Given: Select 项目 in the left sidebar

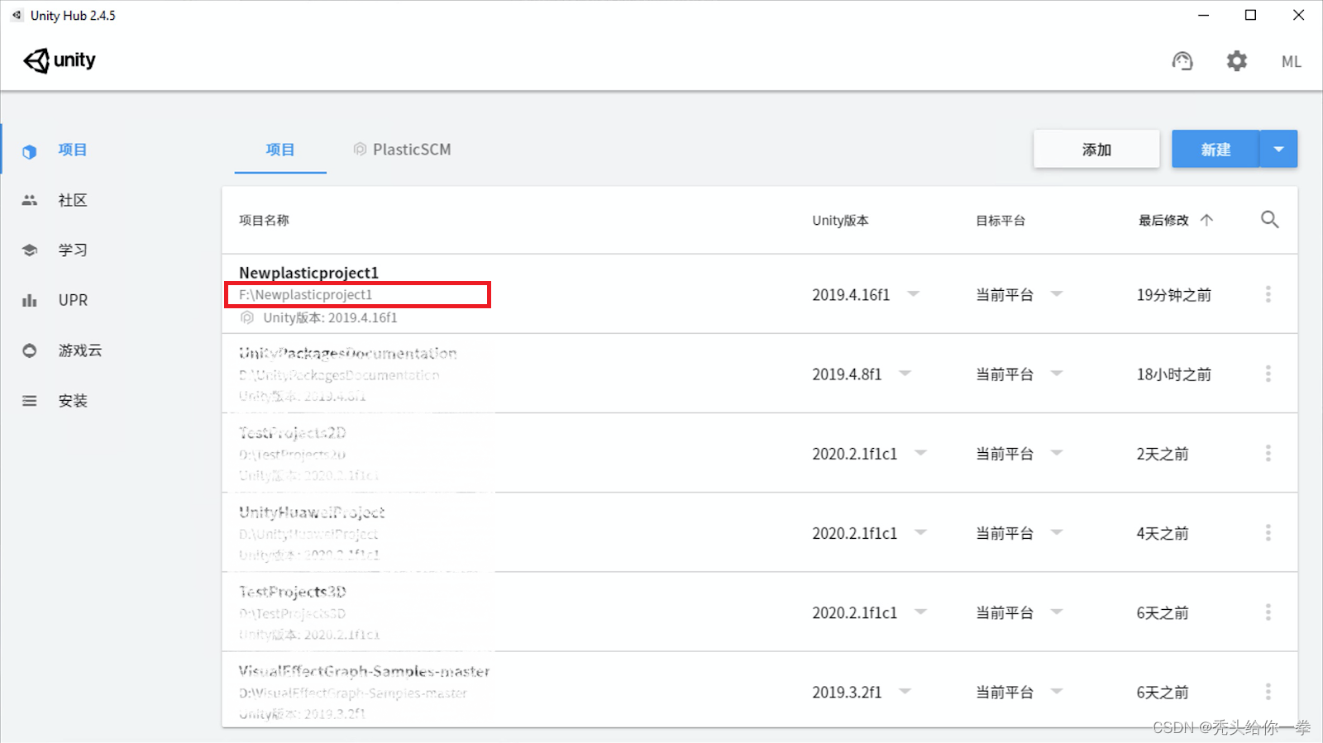Looking at the screenshot, I should (x=73, y=150).
